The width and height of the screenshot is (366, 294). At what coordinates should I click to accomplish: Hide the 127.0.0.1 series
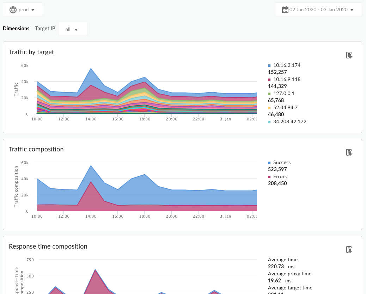(284, 93)
